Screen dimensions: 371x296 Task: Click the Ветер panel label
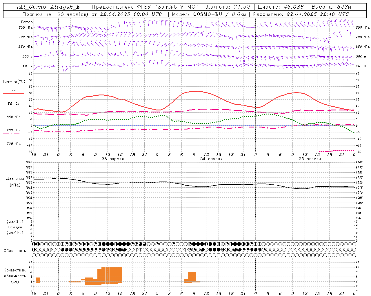27,22
